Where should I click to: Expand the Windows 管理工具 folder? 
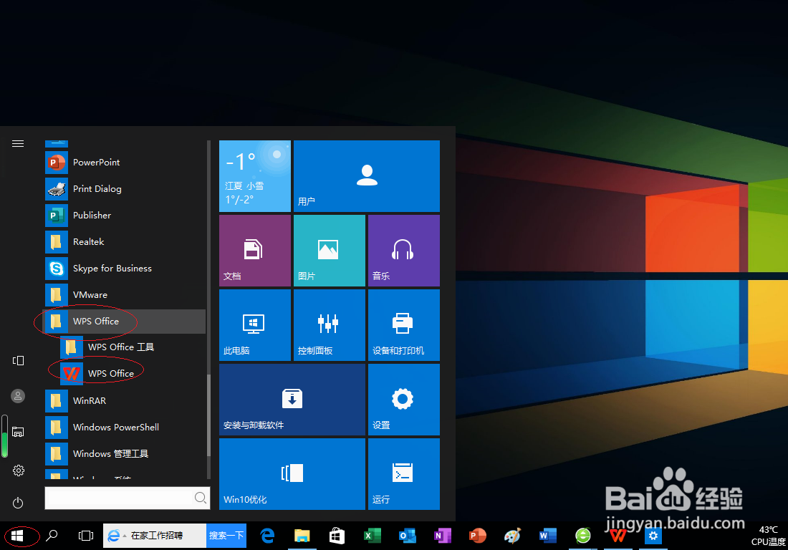[125, 453]
